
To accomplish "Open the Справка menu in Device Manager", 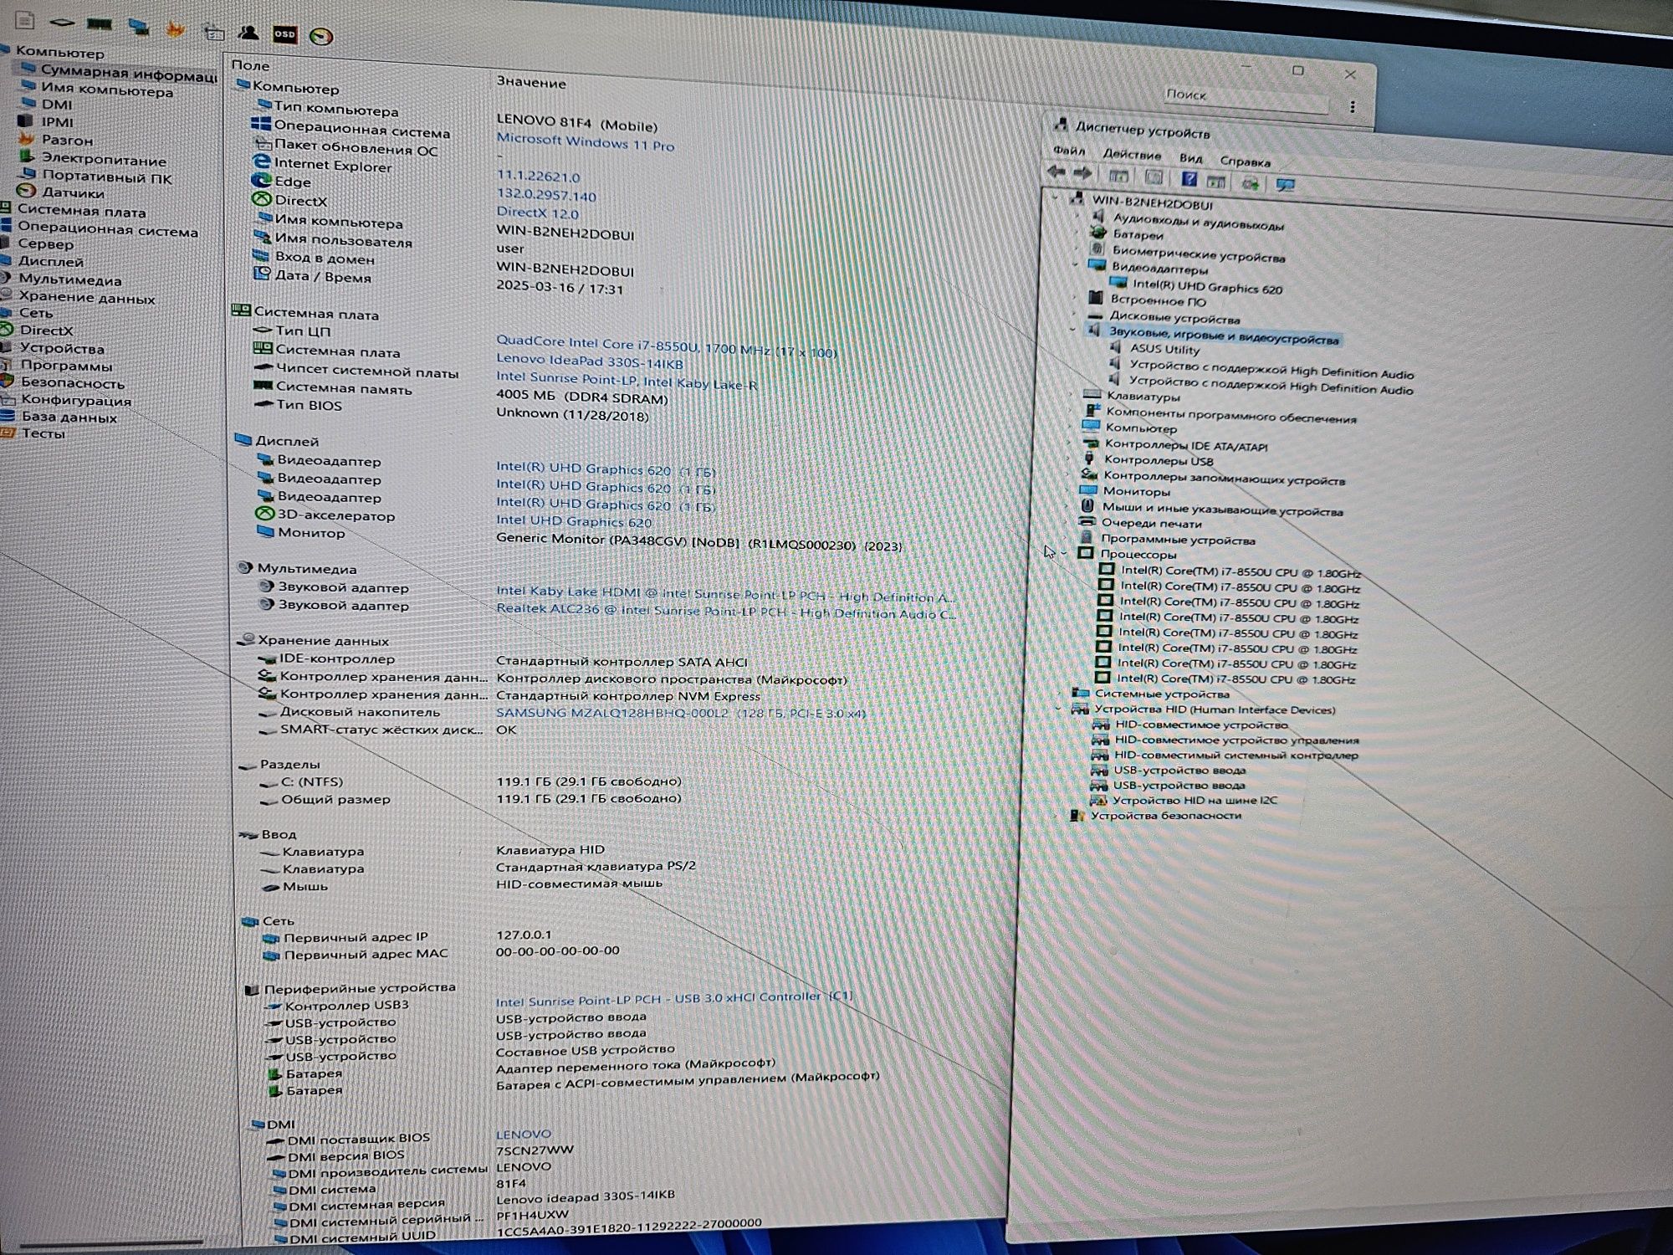I will (1245, 161).
